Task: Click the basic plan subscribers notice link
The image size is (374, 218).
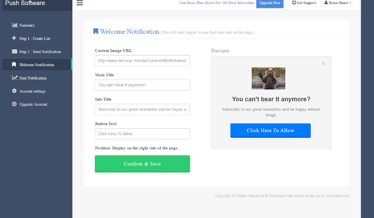Action: pos(217,3)
